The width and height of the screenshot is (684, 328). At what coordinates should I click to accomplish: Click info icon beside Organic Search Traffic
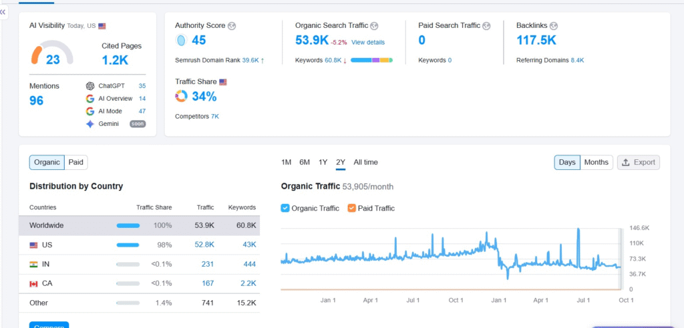tap(374, 26)
